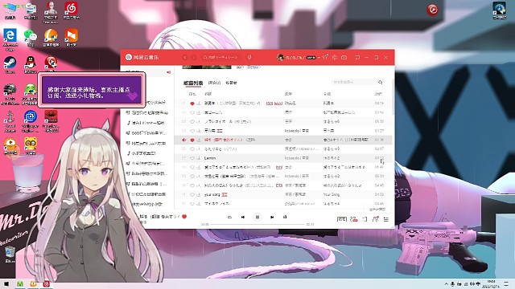This screenshot has width=515, height=289.
Task: Switch to the comments tab
Action: tap(215, 83)
